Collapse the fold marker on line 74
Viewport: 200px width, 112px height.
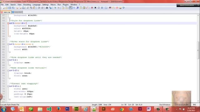pyautogui.click(x=8, y=86)
